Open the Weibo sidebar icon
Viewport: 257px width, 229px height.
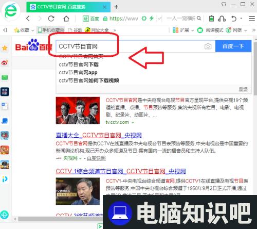point(5,63)
